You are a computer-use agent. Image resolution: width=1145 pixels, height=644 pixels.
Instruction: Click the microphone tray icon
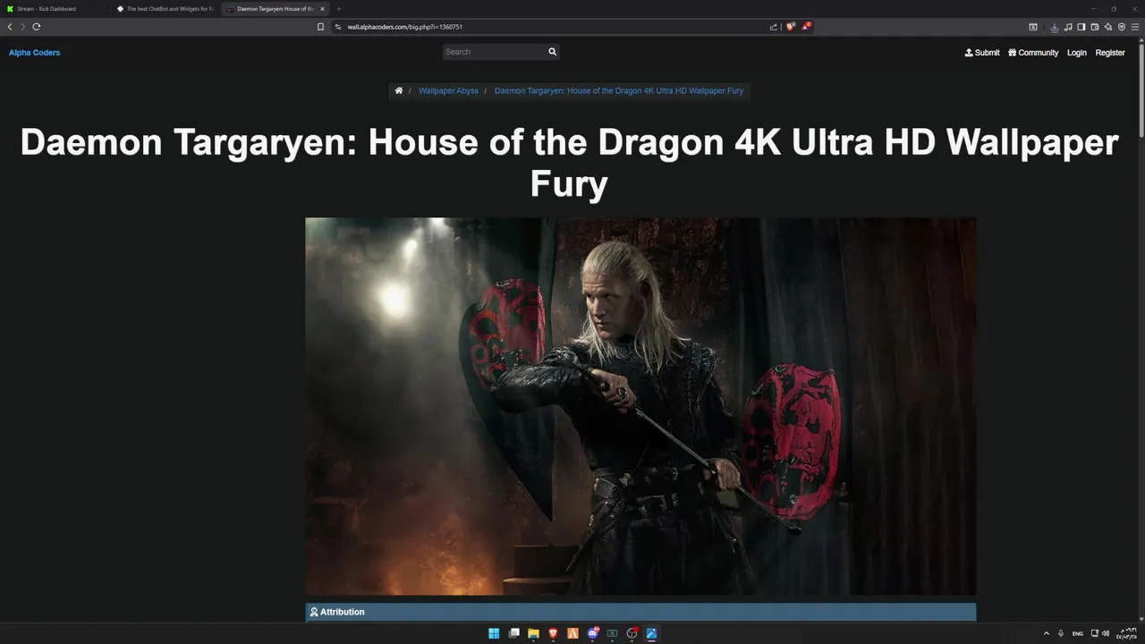pos(1061,633)
